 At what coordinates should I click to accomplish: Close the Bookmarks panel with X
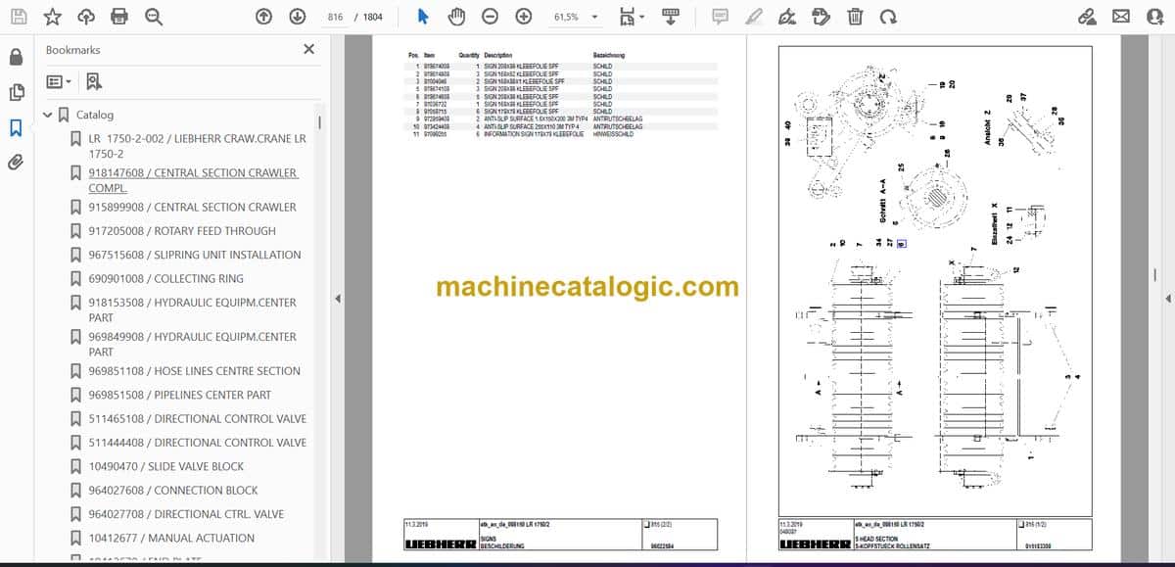309,49
